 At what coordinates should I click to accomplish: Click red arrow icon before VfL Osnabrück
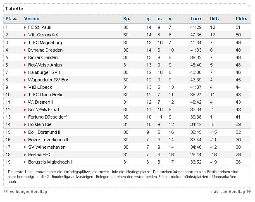(x=25, y=35)
